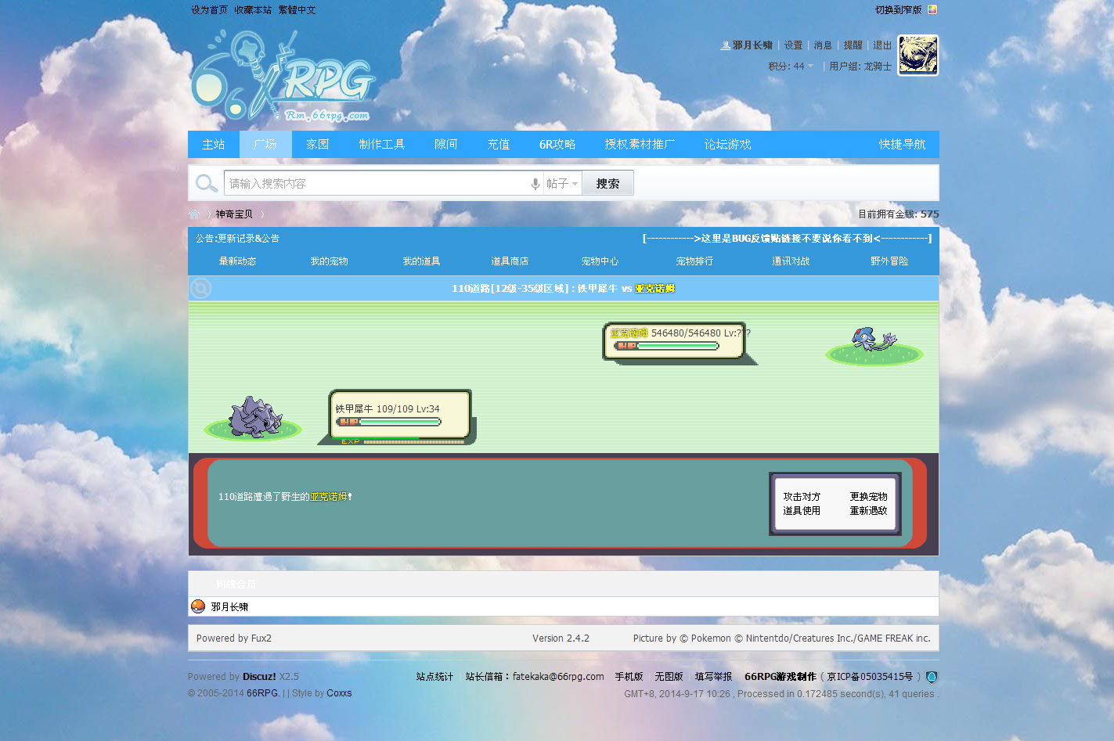The width and height of the screenshot is (1114, 741).
Task: Open 我的宠物 in the game menu
Action: [330, 261]
